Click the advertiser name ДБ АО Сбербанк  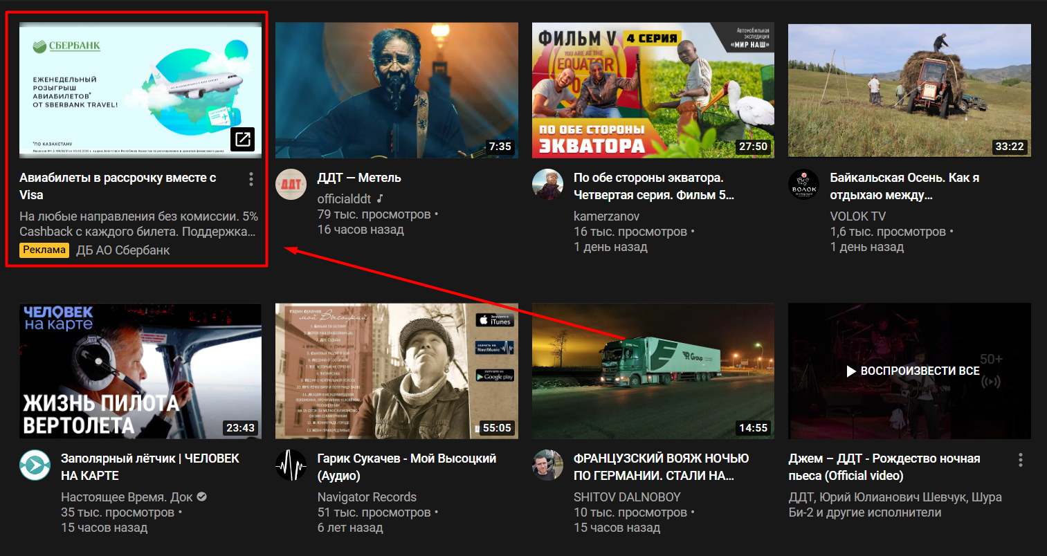pos(122,250)
